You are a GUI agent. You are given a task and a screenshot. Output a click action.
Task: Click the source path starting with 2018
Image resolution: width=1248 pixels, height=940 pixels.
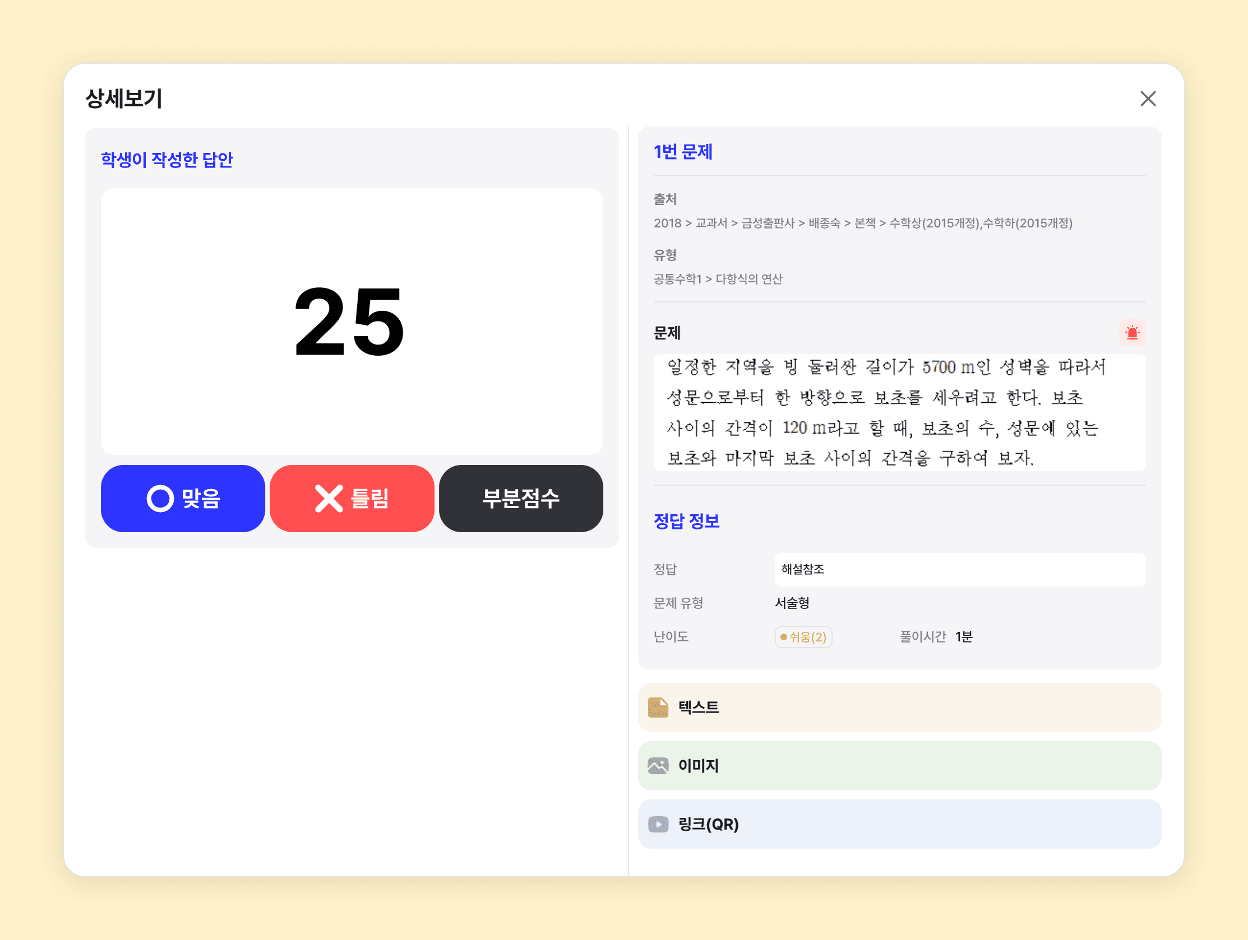tap(863, 223)
